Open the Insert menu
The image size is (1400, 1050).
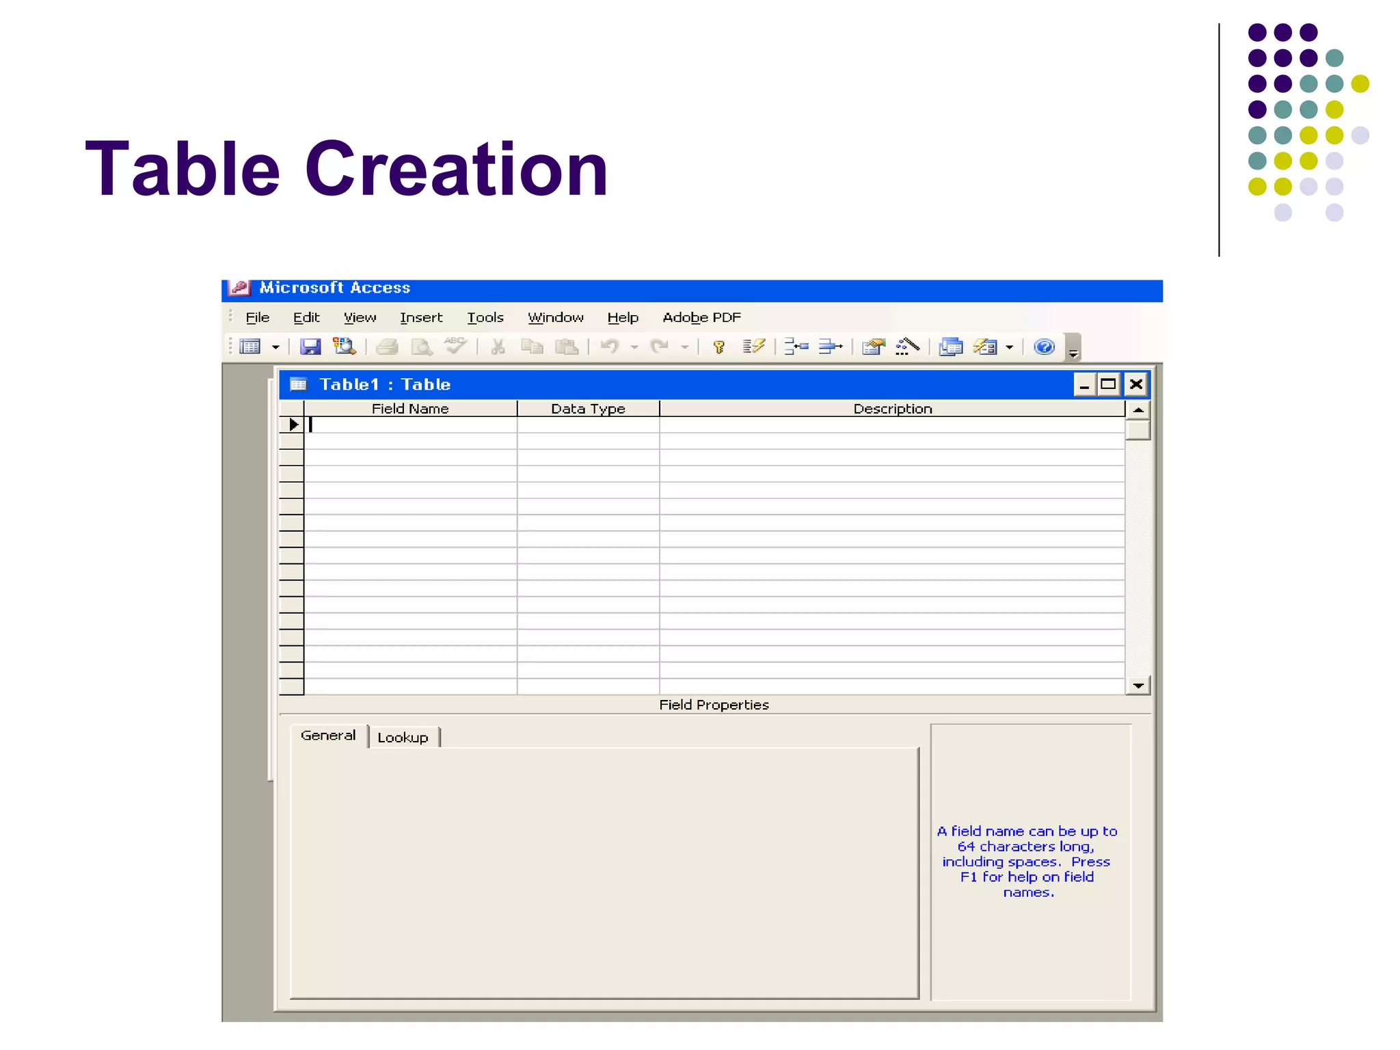[x=421, y=318]
